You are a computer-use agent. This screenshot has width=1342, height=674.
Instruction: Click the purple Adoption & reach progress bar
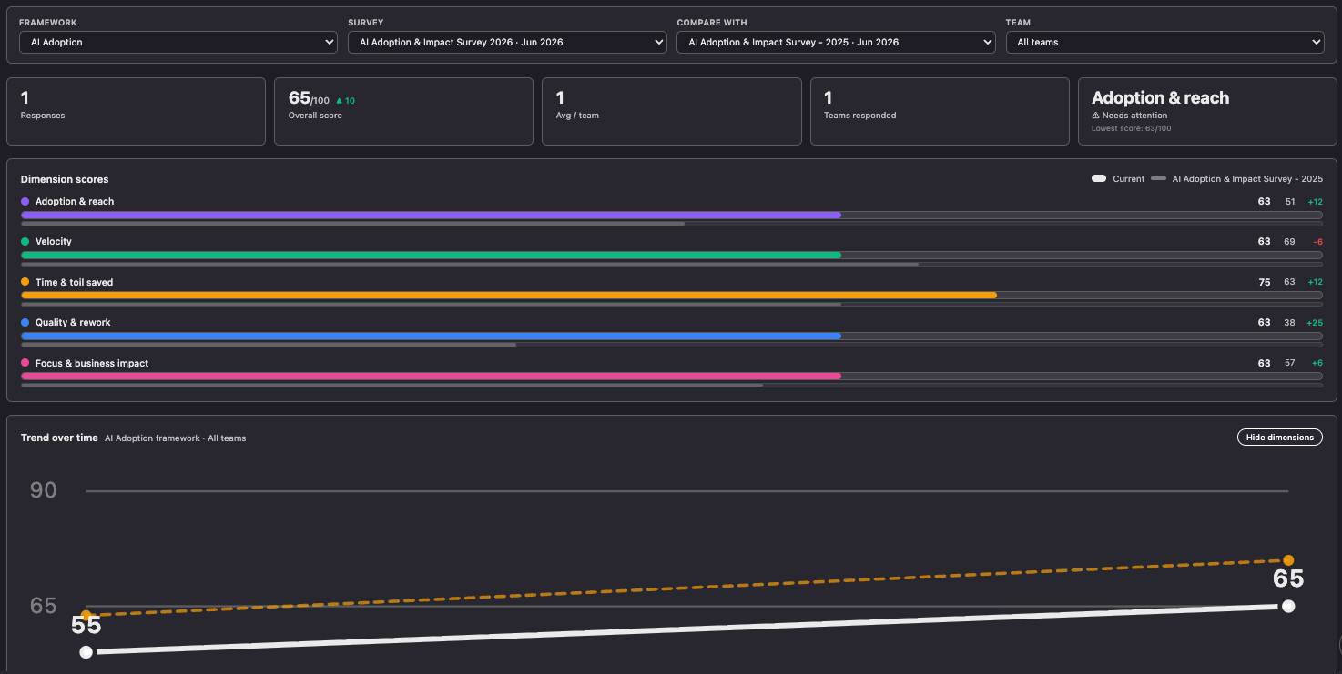tap(431, 215)
